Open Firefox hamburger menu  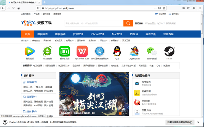click(200, 8)
